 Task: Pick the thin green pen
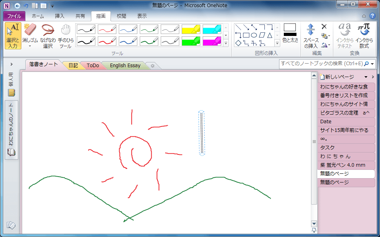pyautogui.click(x=149, y=29)
